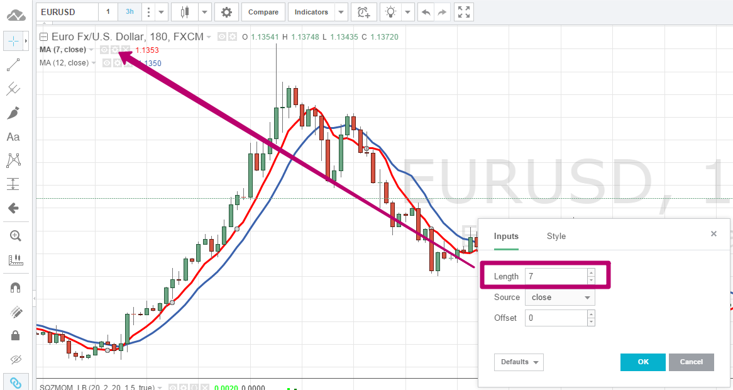Expand the MA (12, close) legend arrow
733x390 pixels.
[94, 63]
